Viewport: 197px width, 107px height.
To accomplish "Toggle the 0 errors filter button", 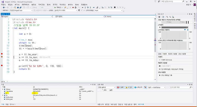I will tap(120, 87).
